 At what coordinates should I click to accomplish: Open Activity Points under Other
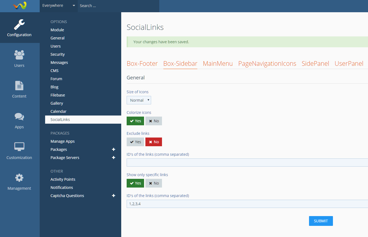[63, 179]
